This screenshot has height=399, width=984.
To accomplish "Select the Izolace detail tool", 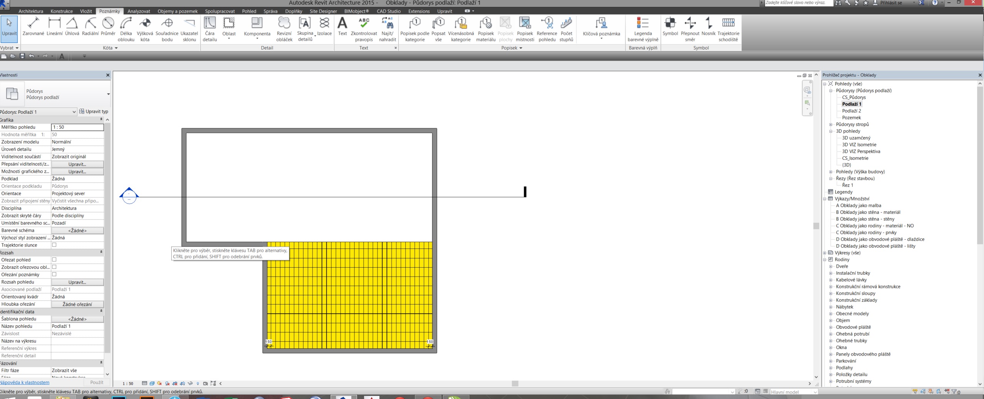I will pos(324,27).
